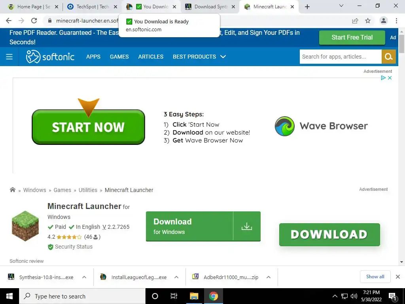Click the Synthesia file icon in downloads bar
The width and height of the screenshot is (405, 304).
click(11, 277)
